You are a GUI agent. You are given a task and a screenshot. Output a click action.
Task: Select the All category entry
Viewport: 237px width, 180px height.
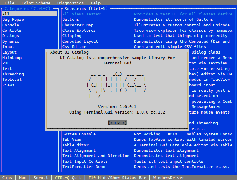point(6,14)
